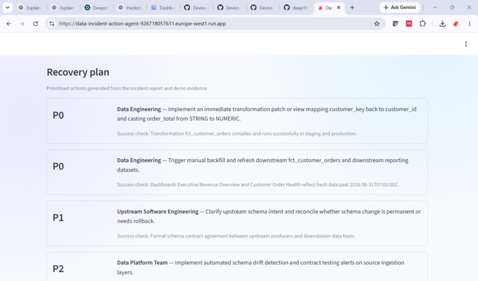
Task: Open the first GitHub Device tab
Action: (196, 8)
